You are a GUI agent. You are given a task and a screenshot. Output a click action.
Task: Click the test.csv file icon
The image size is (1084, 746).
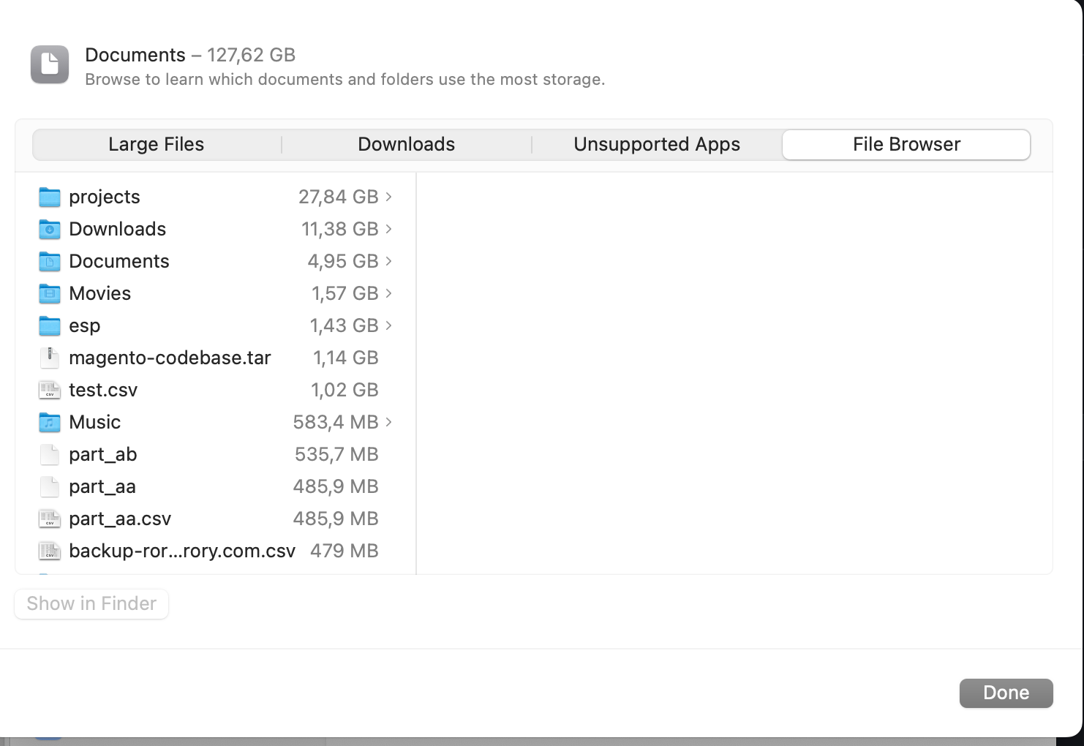coord(49,390)
